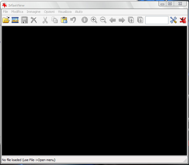
Task: Minimize the IrfanView window
Action: [162, 4]
